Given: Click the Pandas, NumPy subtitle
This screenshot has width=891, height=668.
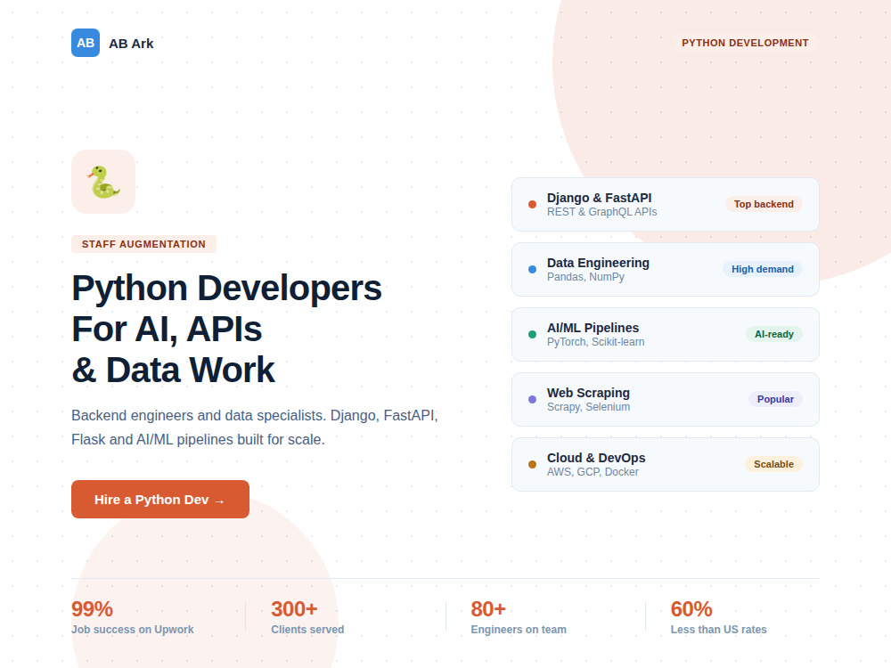Looking at the screenshot, I should pos(585,277).
